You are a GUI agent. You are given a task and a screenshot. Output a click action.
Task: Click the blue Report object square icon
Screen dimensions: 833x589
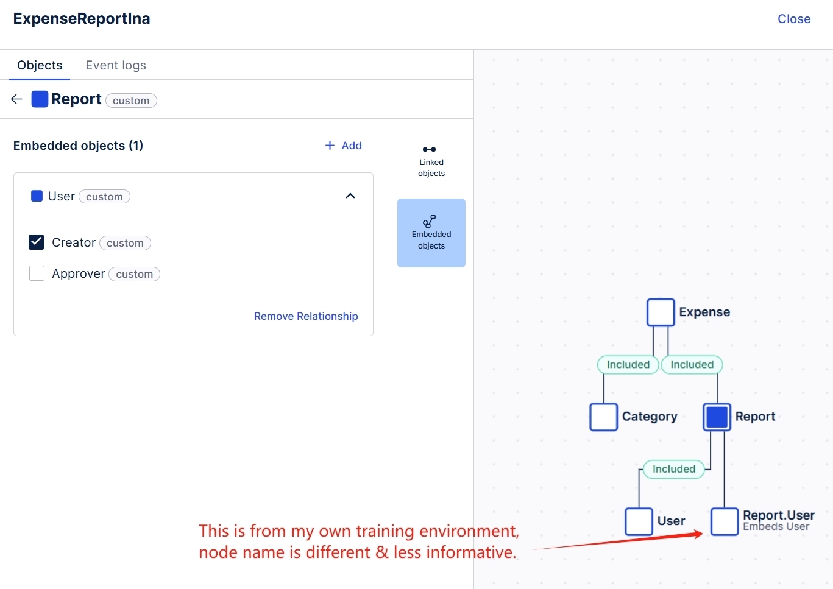click(40, 99)
